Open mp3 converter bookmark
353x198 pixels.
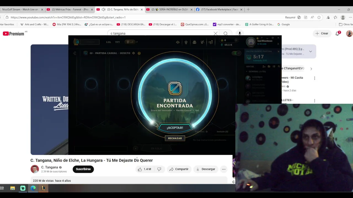(x=227, y=24)
